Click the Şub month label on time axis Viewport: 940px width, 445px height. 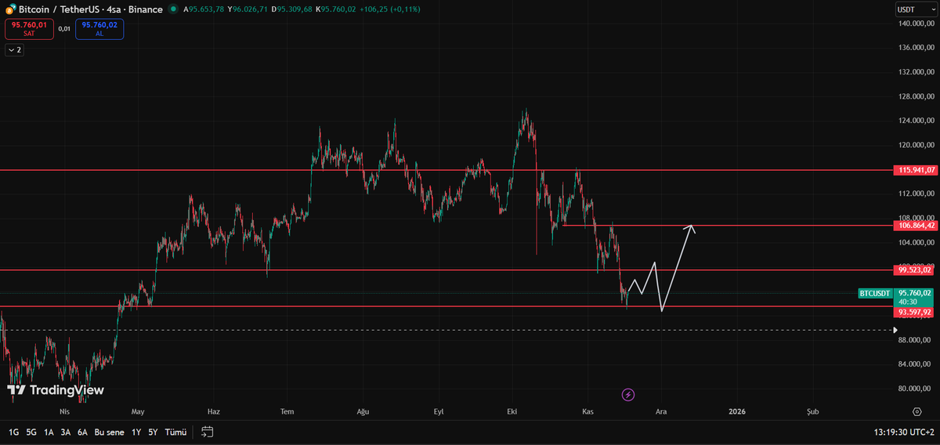pos(813,411)
